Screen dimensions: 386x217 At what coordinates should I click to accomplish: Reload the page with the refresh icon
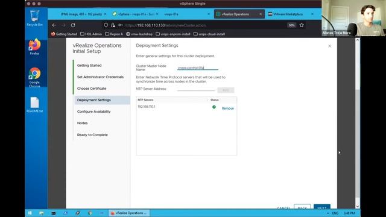73,25
